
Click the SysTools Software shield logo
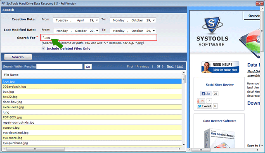[212, 25]
